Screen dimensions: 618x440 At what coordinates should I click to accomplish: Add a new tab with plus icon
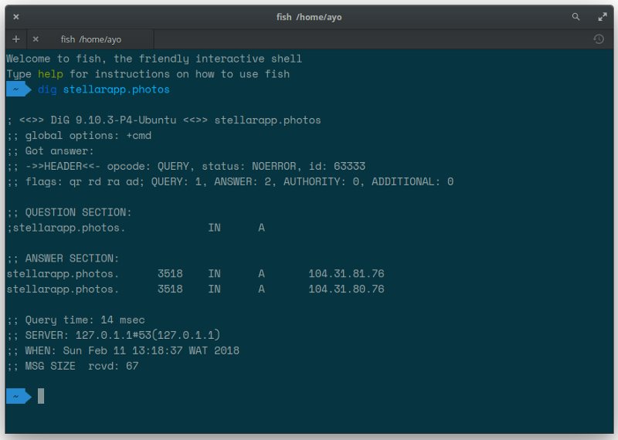click(x=16, y=39)
